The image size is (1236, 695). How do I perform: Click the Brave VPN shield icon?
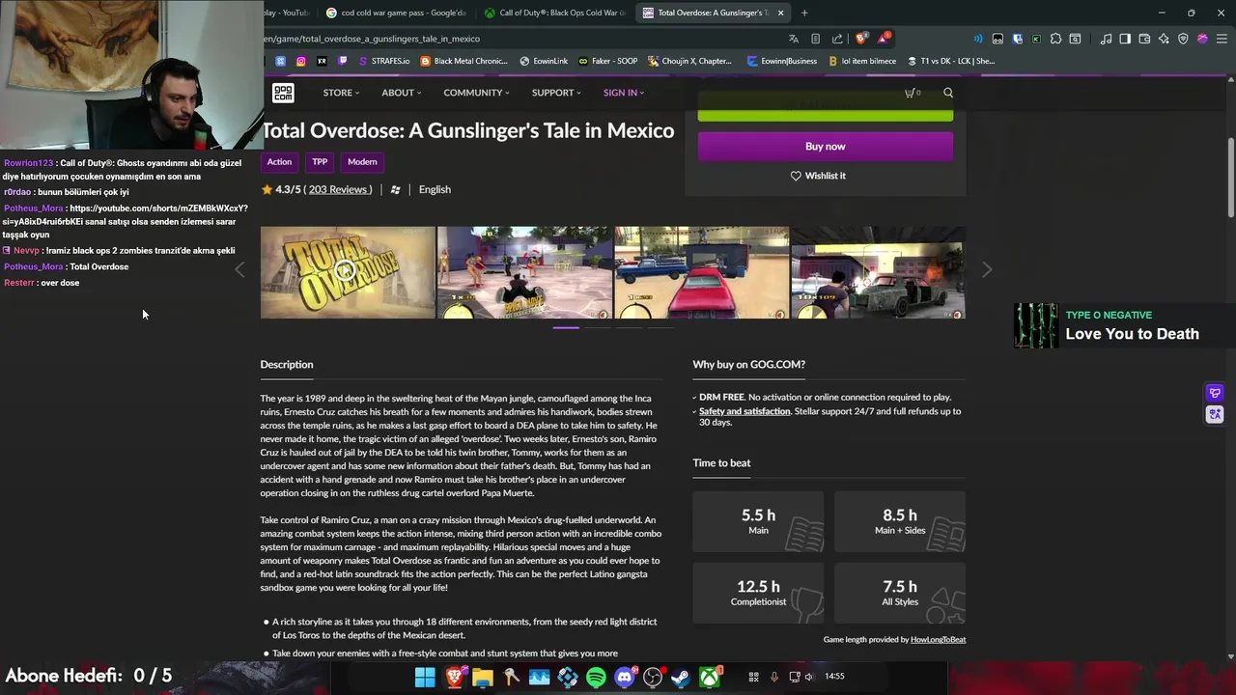point(1183,39)
